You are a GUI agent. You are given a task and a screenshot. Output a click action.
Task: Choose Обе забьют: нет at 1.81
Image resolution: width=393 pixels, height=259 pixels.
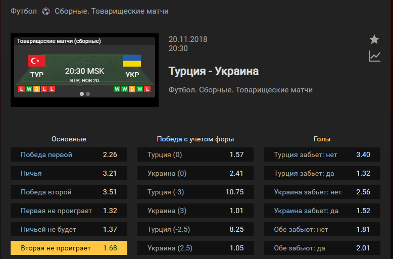click(322, 229)
